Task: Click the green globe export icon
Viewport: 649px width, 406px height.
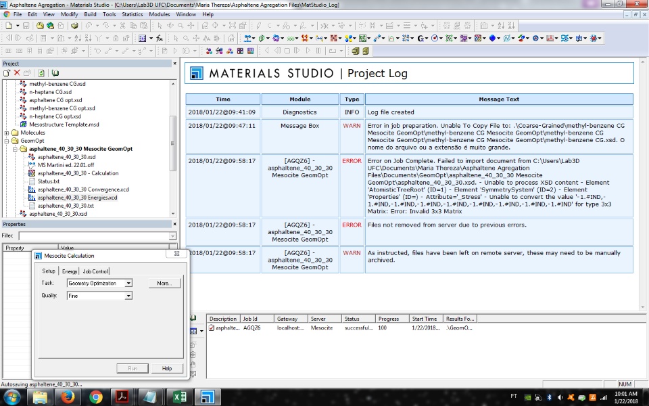Action: [x=50, y=26]
